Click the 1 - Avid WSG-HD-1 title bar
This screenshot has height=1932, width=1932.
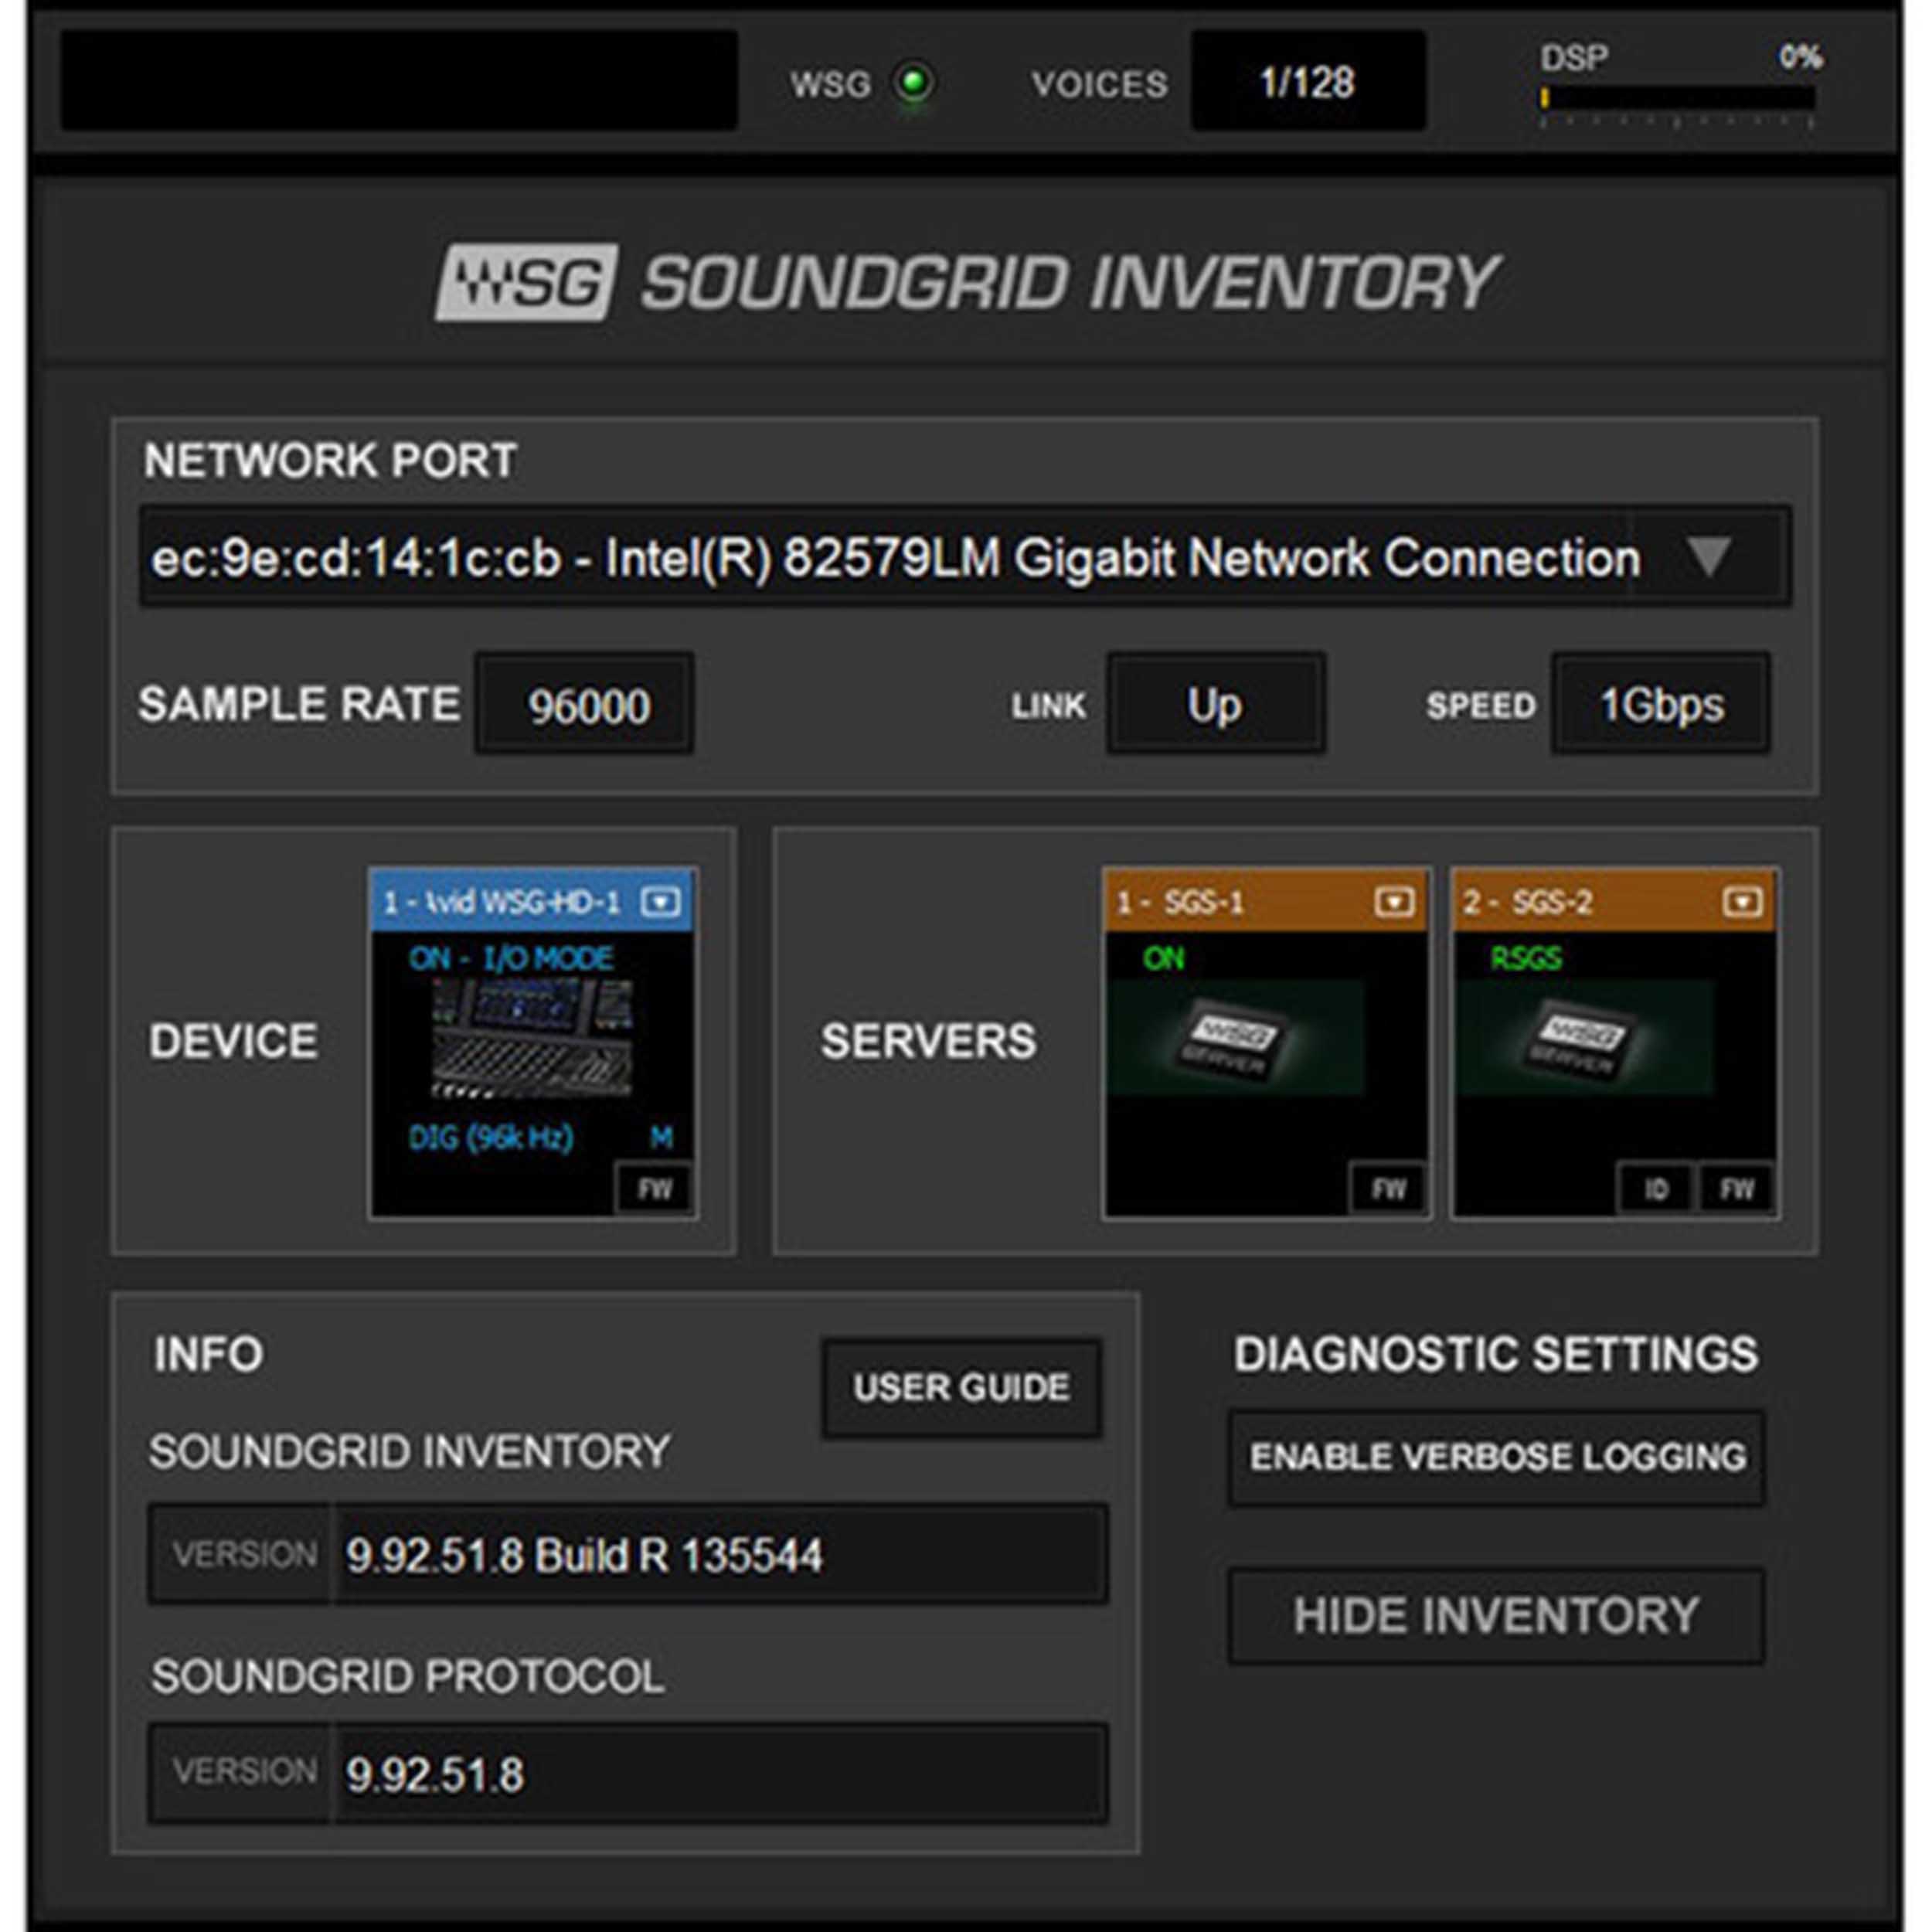532,902
